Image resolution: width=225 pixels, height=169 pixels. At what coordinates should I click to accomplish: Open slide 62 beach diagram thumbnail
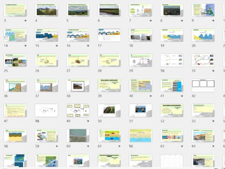coord(140,136)
